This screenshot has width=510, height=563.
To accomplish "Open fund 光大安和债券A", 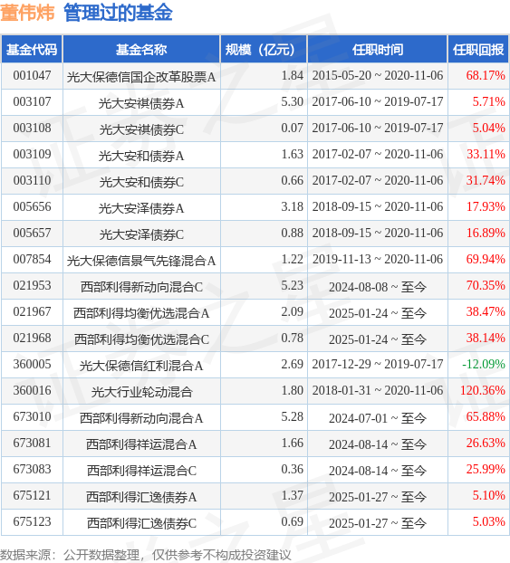I will click(x=141, y=156).
